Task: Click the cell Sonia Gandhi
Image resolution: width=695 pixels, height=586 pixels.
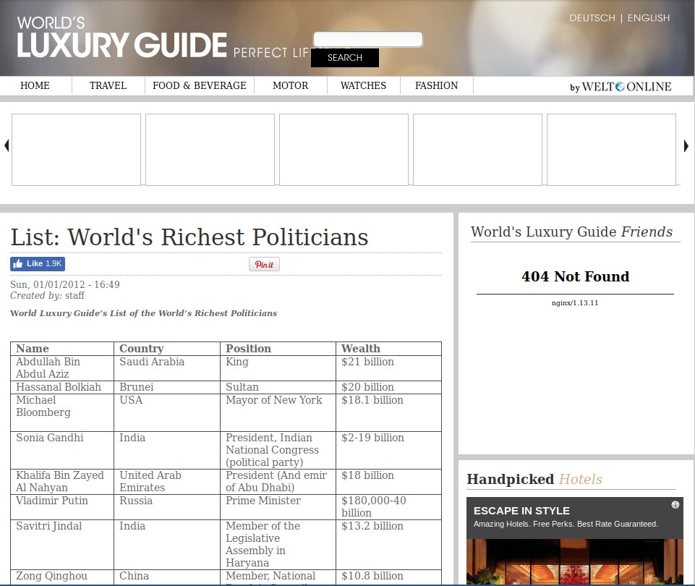Action: (62, 450)
